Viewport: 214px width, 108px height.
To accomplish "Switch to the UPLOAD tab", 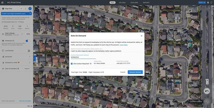I will [x=122, y=3].
